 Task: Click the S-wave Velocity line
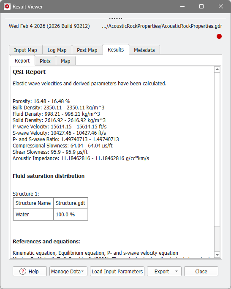point(59,133)
